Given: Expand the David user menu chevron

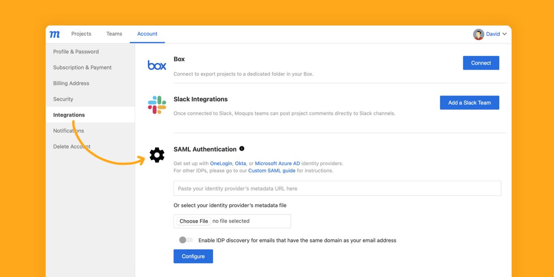Looking at the screenshot, I should coord(505,34).
